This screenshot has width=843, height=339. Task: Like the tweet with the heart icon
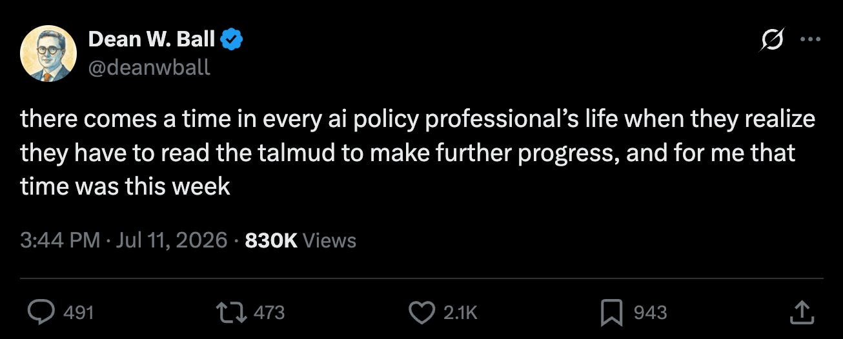point(422,313)
